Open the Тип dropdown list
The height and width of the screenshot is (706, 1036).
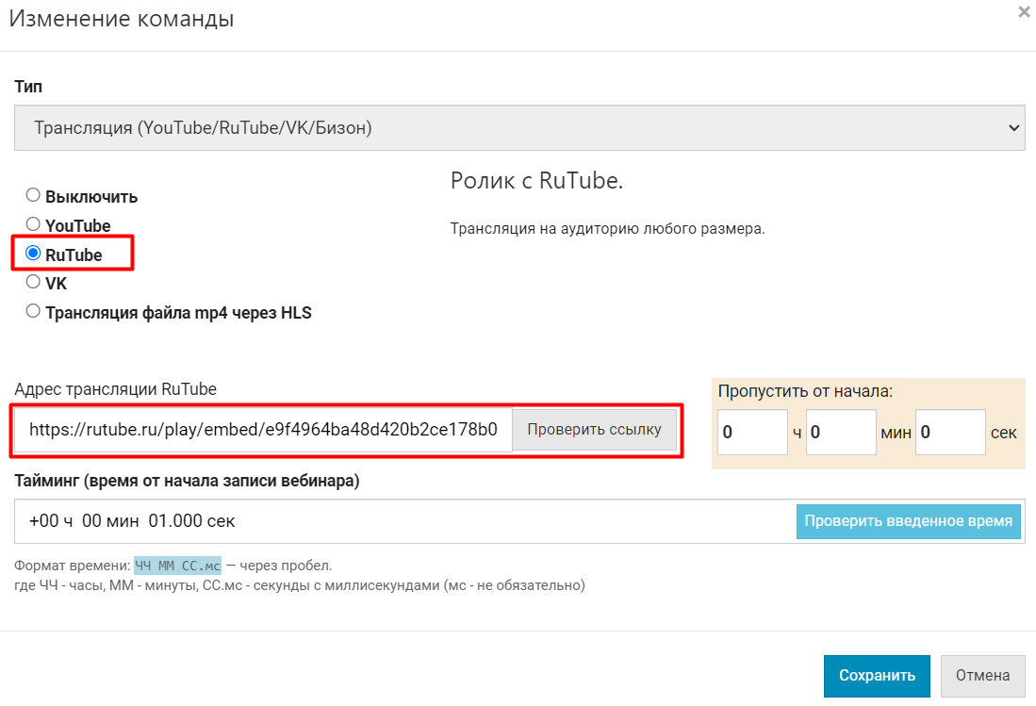click(x=519, y=127)
